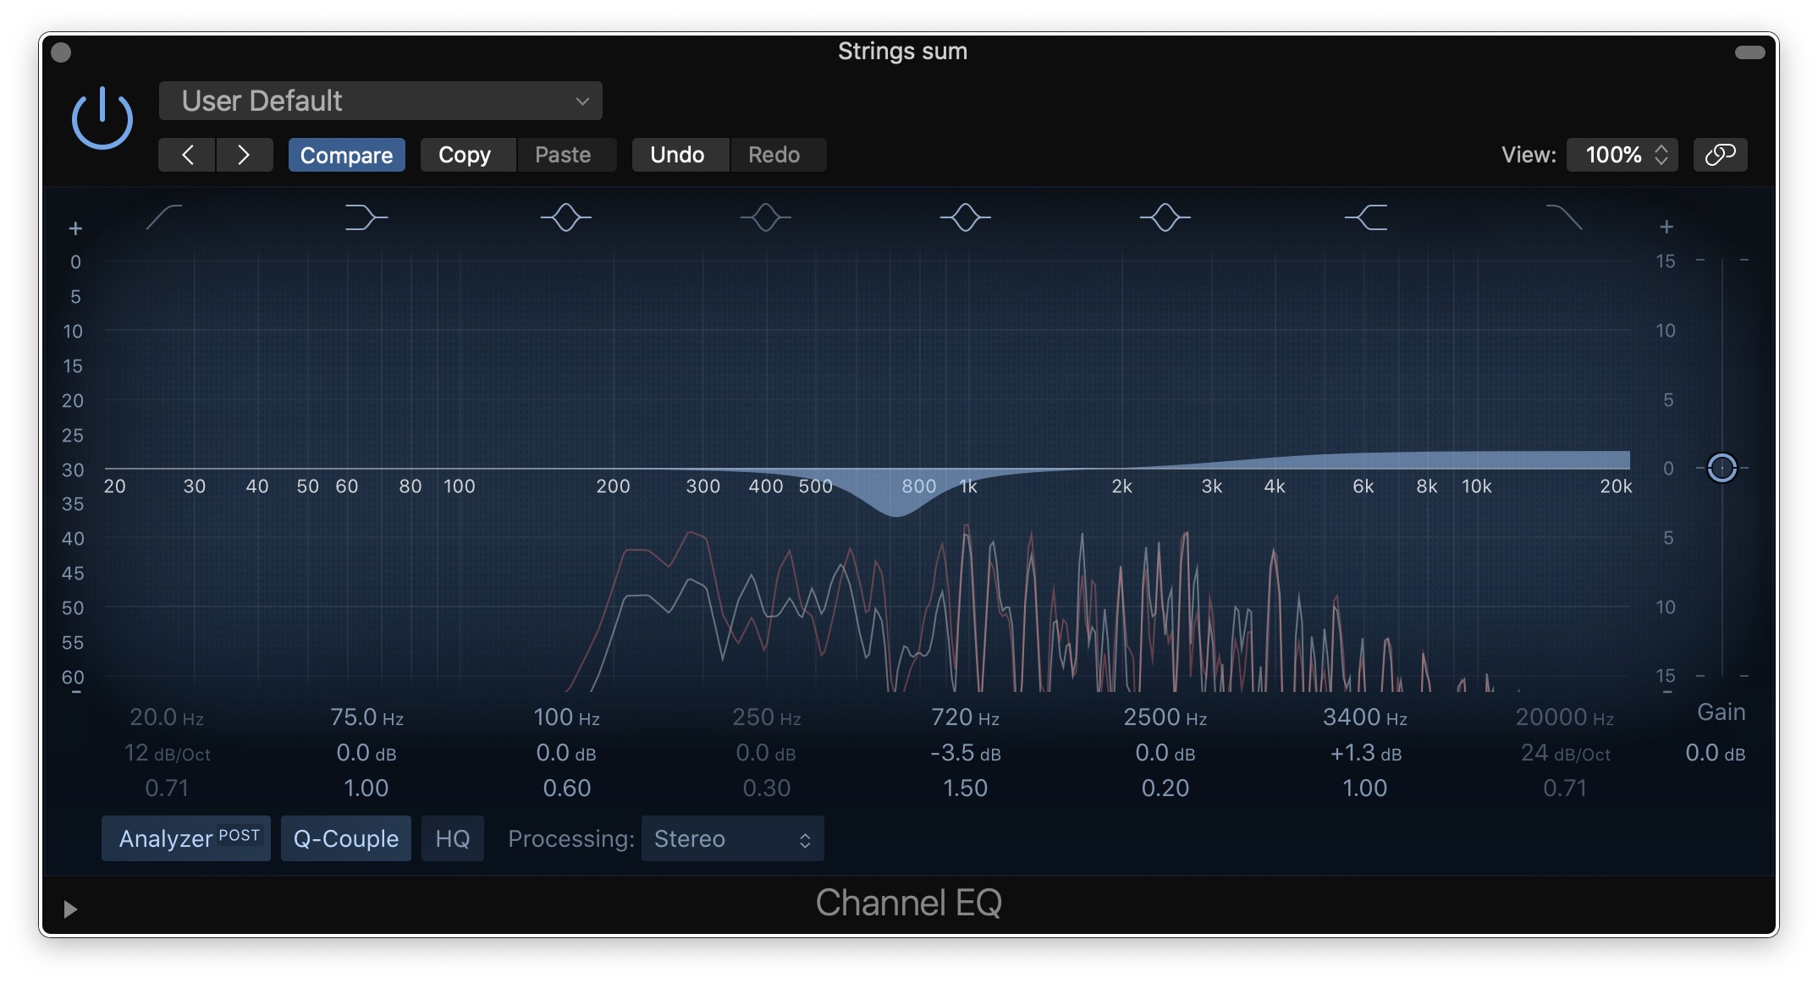This screenshot has height=983, width=1818.
Task: Toggle the 720 Hz parametric band icon
Action: pos(965,217)
